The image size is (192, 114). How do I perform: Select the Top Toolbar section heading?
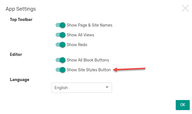point(21,20)
